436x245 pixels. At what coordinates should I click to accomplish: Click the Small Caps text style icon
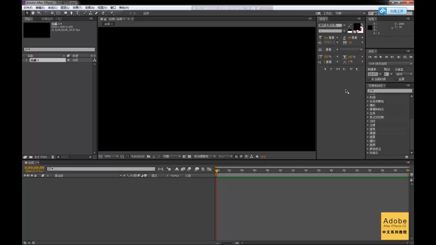344,69
